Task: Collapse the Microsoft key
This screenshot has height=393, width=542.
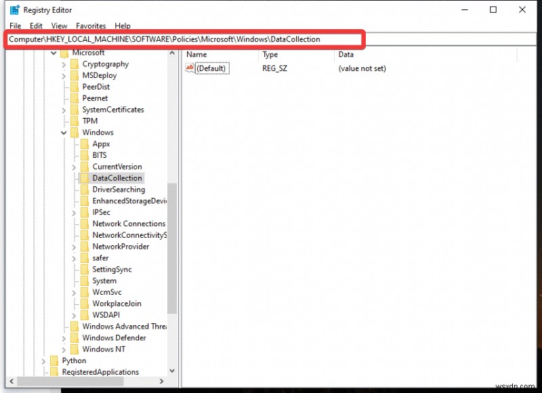Action: point(53,52)
